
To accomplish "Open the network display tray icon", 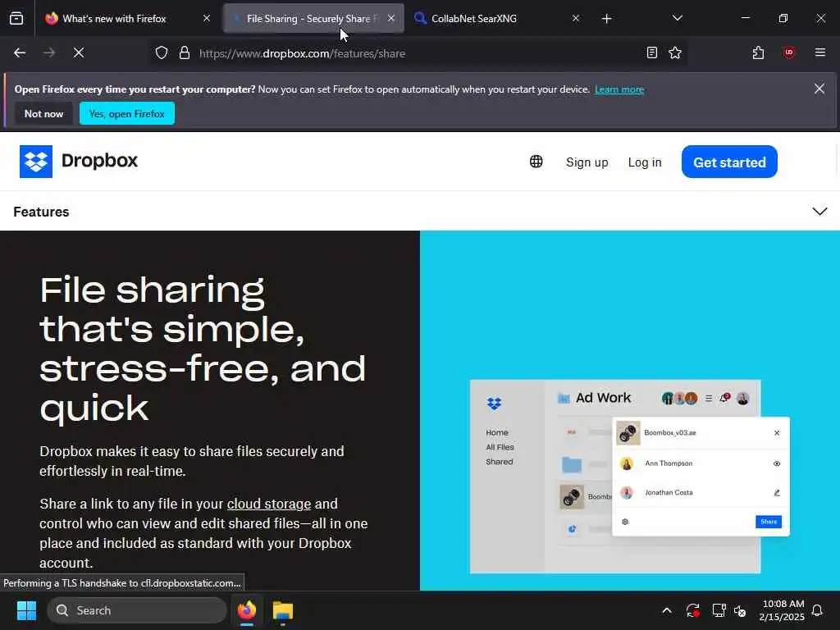I will 718,610.
